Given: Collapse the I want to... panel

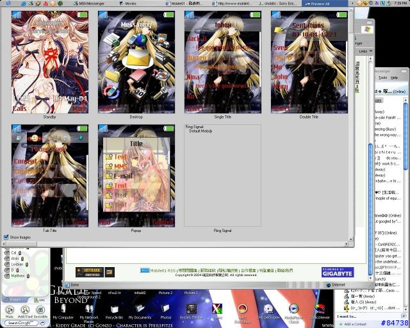Looking at the screenshot, I should (403, 316).
